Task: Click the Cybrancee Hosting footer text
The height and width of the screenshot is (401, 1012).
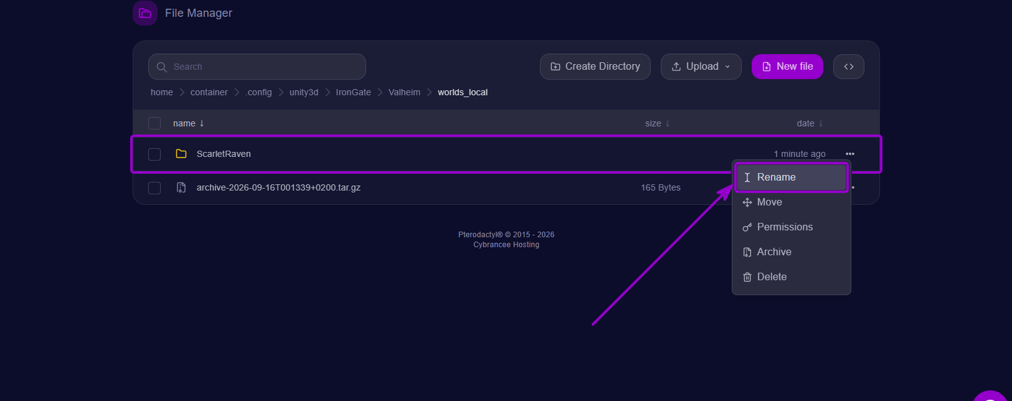Action: 506,245
